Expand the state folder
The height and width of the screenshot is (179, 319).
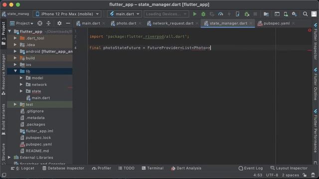(21, 91)
